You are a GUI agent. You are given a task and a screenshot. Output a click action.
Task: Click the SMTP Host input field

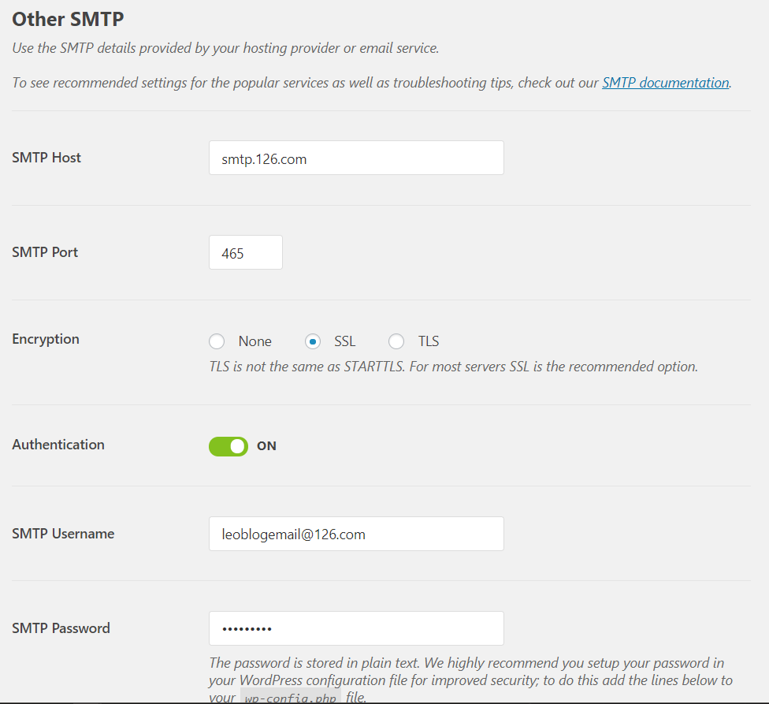coord(355,158)
